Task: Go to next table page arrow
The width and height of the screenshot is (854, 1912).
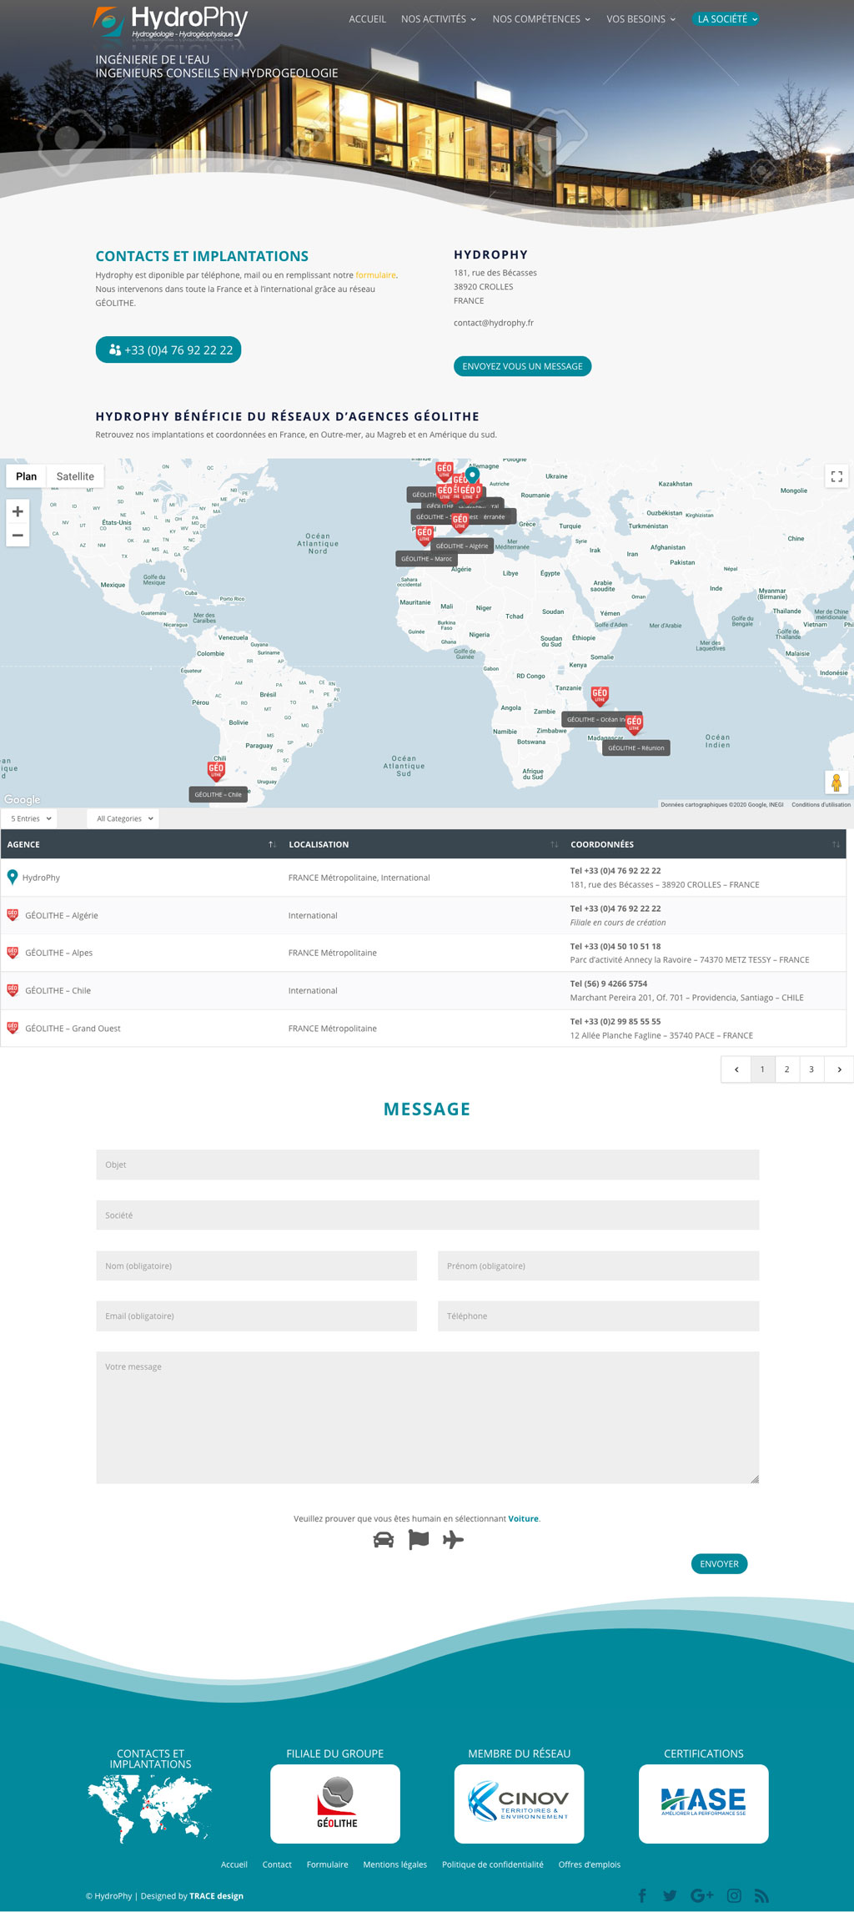Action: 839,1069
